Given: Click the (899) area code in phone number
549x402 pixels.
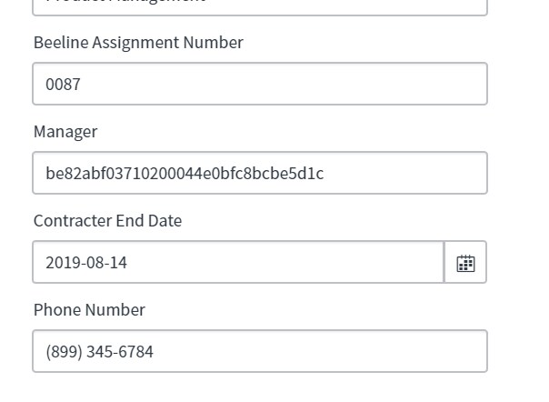Looking at the screenshot, I should pos(64,351).
